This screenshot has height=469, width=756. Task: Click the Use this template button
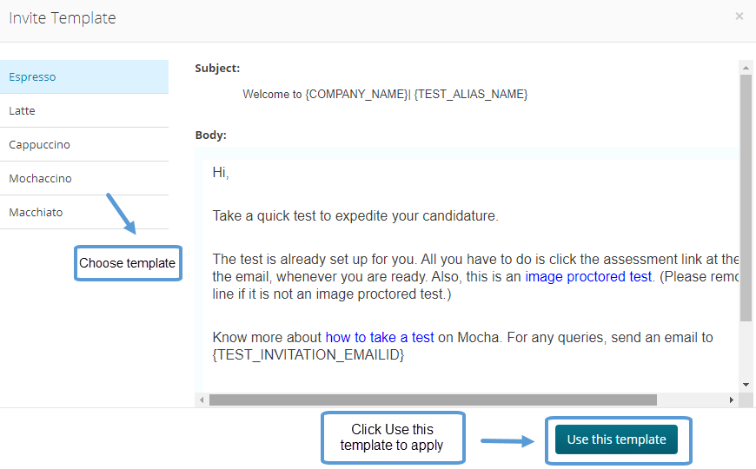pyautogui.click(x=616, y=439)
